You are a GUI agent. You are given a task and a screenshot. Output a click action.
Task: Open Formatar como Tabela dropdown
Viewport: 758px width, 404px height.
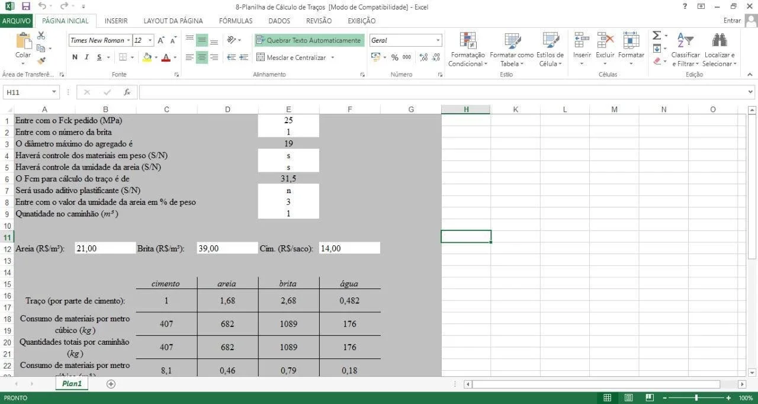(x=512, y=50)
